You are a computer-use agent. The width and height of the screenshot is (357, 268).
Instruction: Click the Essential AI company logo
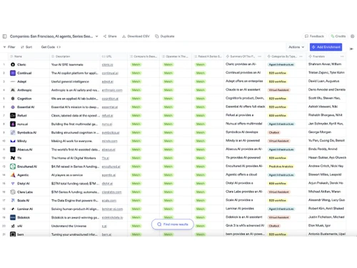click(x=13, y=107)
